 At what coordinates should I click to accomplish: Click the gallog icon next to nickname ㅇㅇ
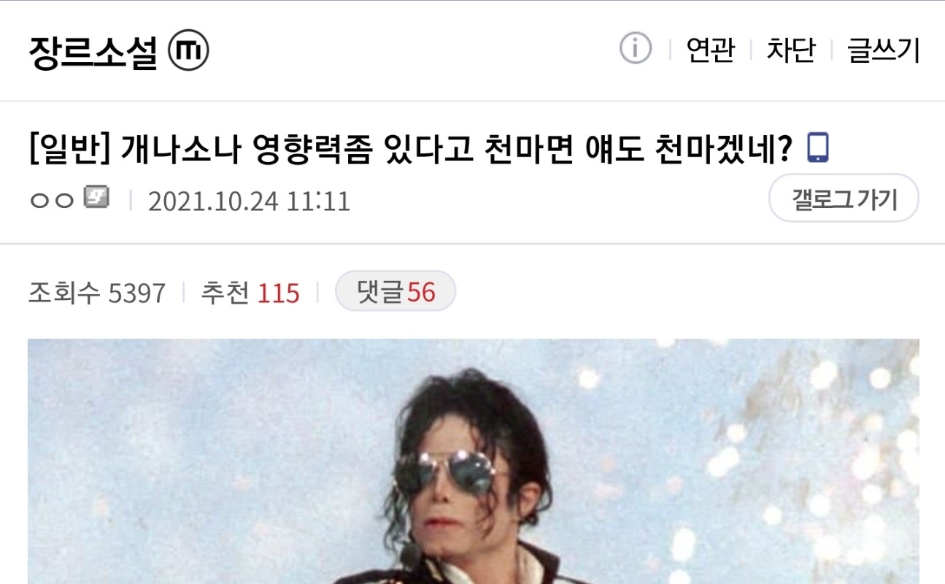(x=96, y=197)
